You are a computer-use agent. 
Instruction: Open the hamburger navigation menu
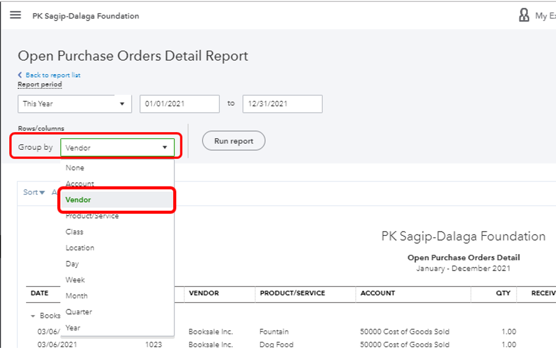(x=15, y=15)
